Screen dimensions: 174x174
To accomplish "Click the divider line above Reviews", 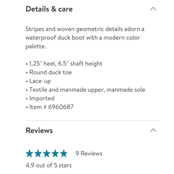I will [92, 121].
